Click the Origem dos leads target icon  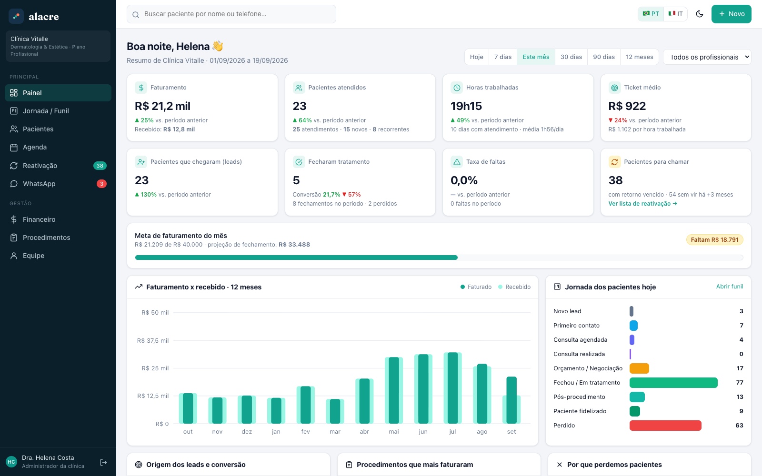pos(139,465)
